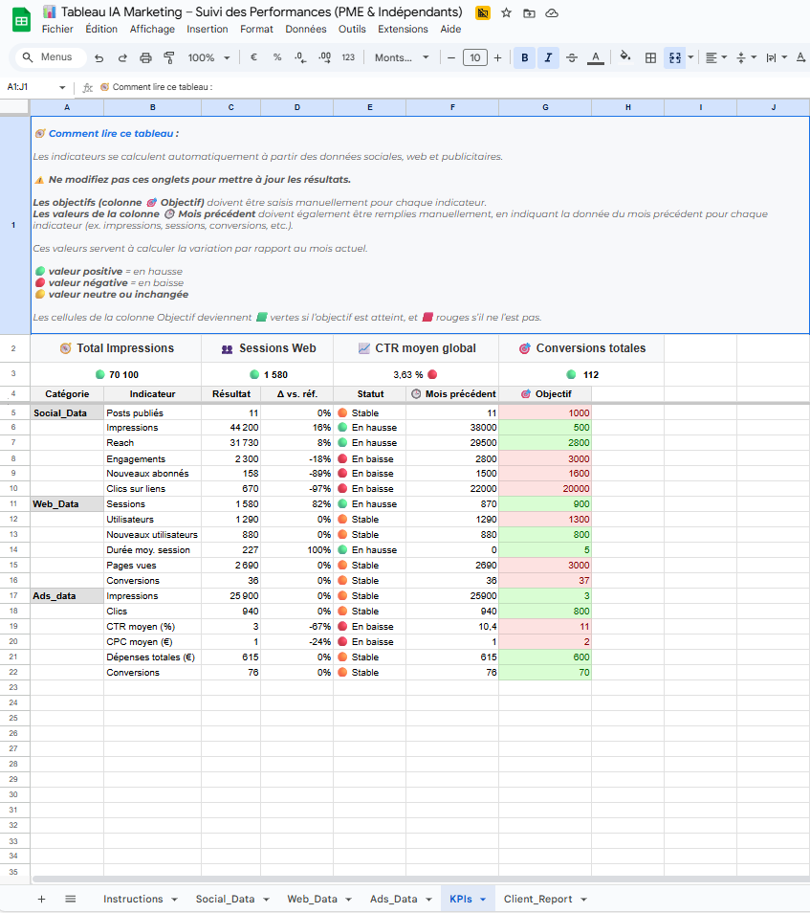Click the add new sheet plus icon
The image size is (810, 913).
point(41,899)
